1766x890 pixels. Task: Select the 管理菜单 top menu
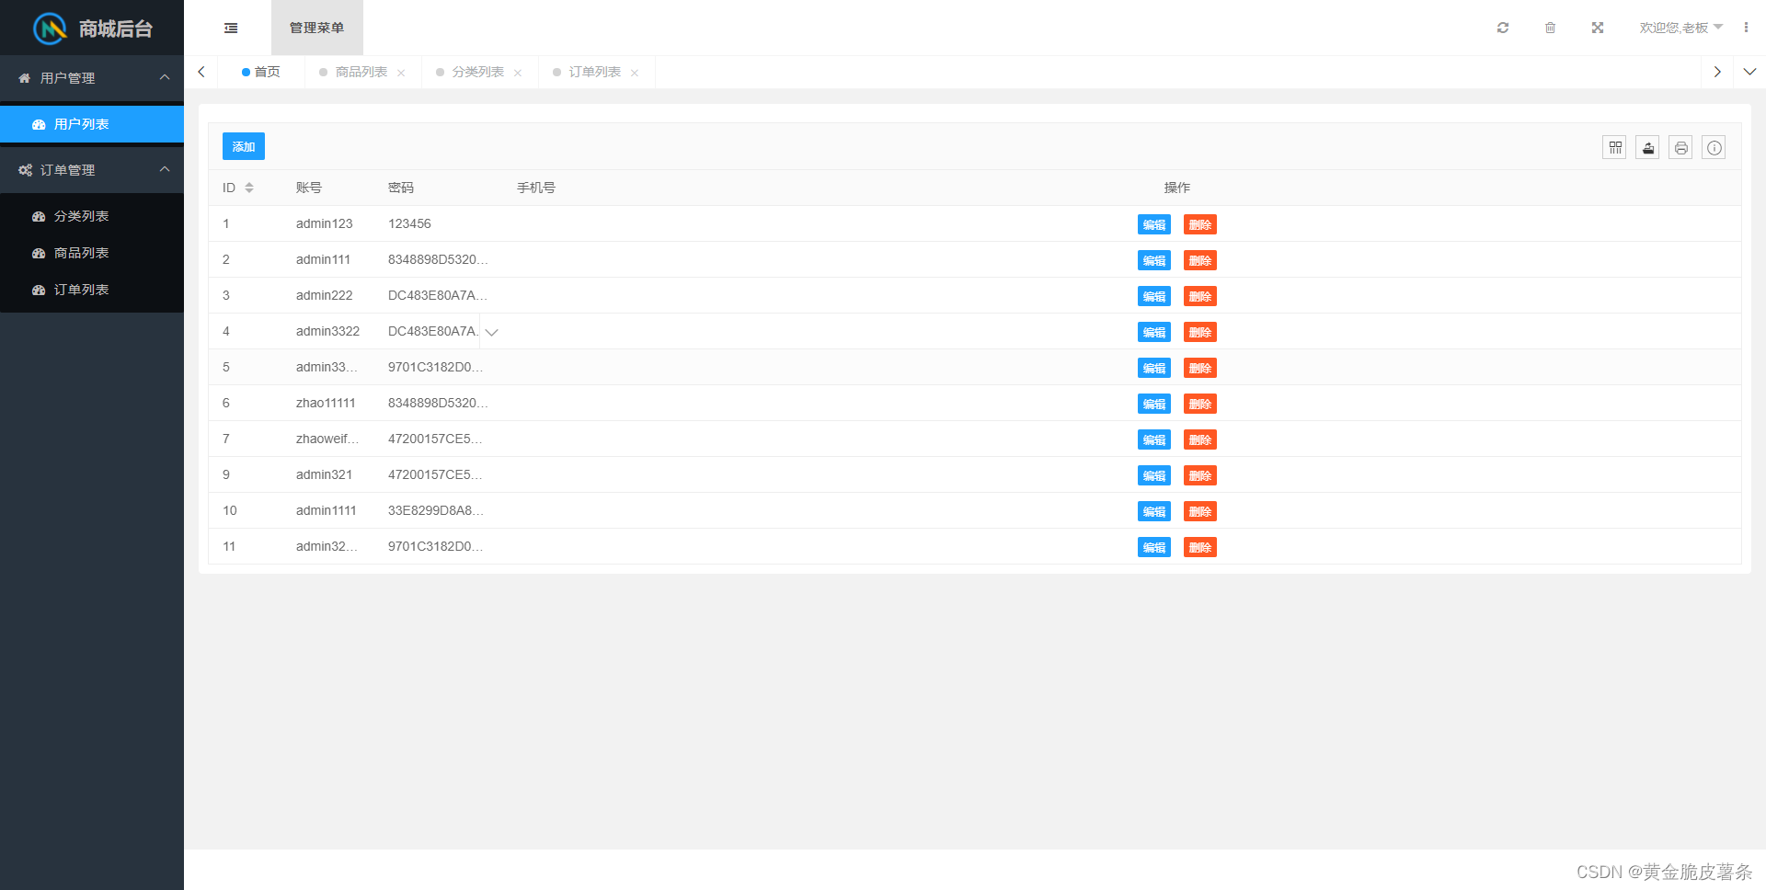pyautogui.click(x=317, y=28)
